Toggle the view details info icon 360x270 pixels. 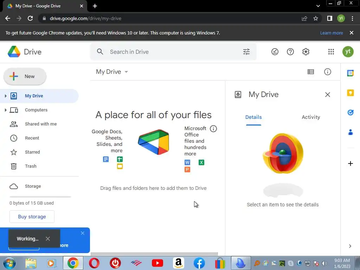[x=328, y=72]
